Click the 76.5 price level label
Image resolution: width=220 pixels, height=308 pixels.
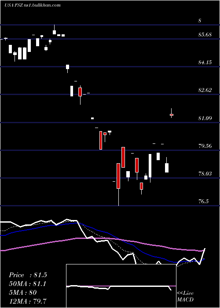[x=203, y=202]
